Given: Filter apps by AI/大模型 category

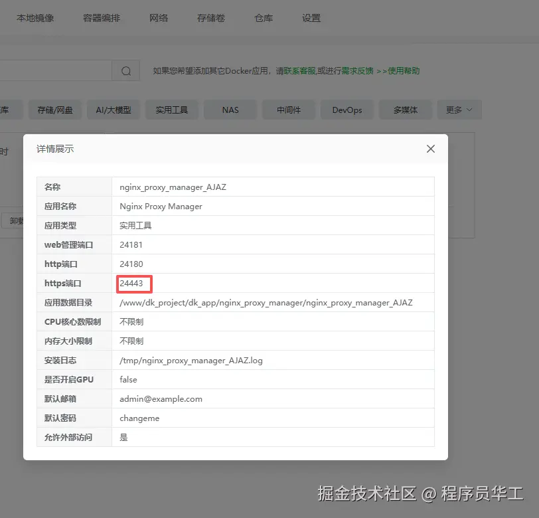Looking at the screenshot, I should pos(114,110).
